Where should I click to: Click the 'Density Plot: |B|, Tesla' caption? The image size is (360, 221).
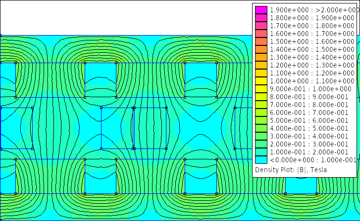291,170
